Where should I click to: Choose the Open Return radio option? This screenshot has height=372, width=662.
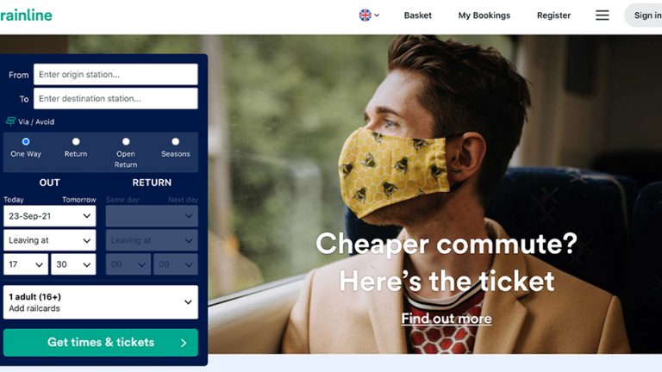tap(126, 141)
